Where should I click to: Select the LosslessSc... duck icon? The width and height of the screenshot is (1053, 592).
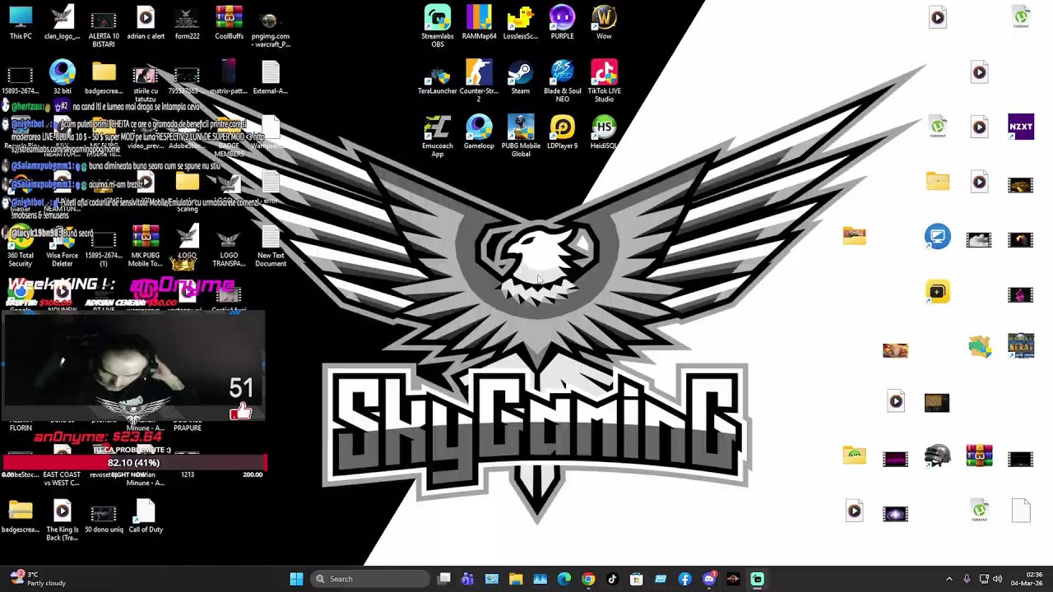[520, 22]
